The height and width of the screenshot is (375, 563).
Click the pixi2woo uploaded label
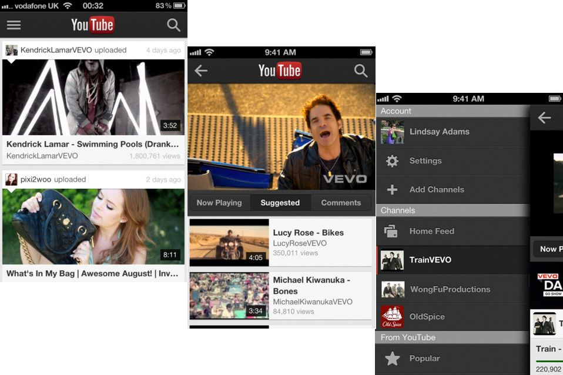pos(53,179)
